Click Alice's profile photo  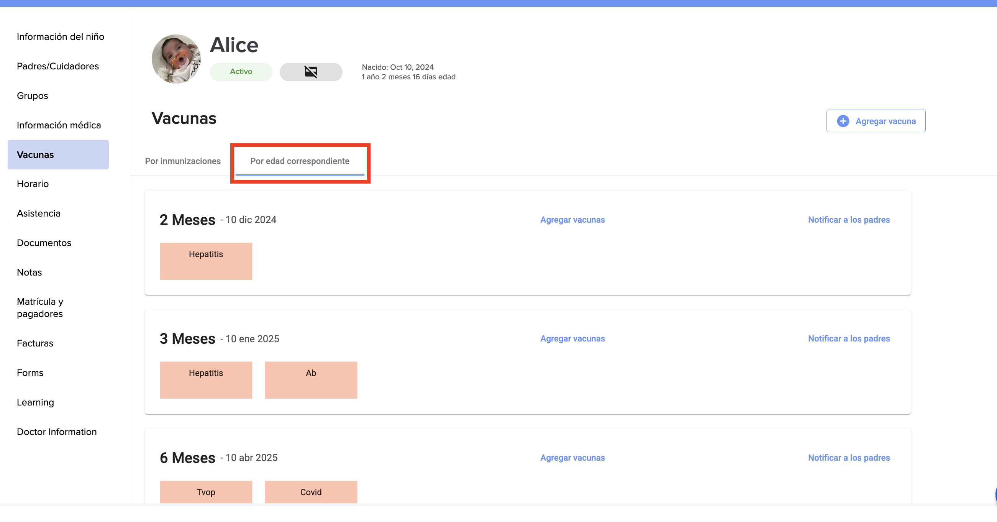176,59
